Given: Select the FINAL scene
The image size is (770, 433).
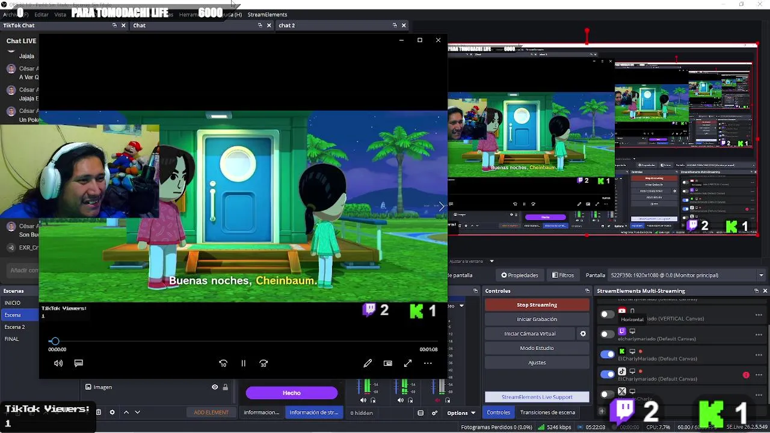Looking at the screenshot, I should (12, 339).
